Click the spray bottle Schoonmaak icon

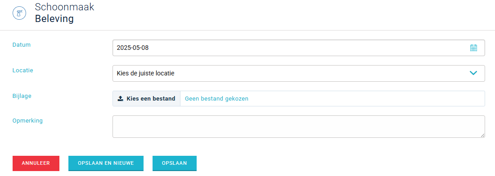point(19,13)
